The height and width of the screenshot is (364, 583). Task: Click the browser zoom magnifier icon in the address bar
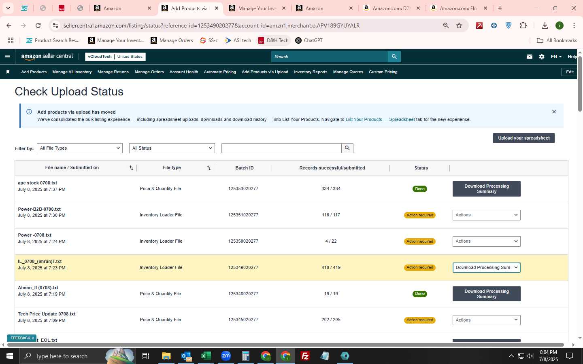(446, 25)
